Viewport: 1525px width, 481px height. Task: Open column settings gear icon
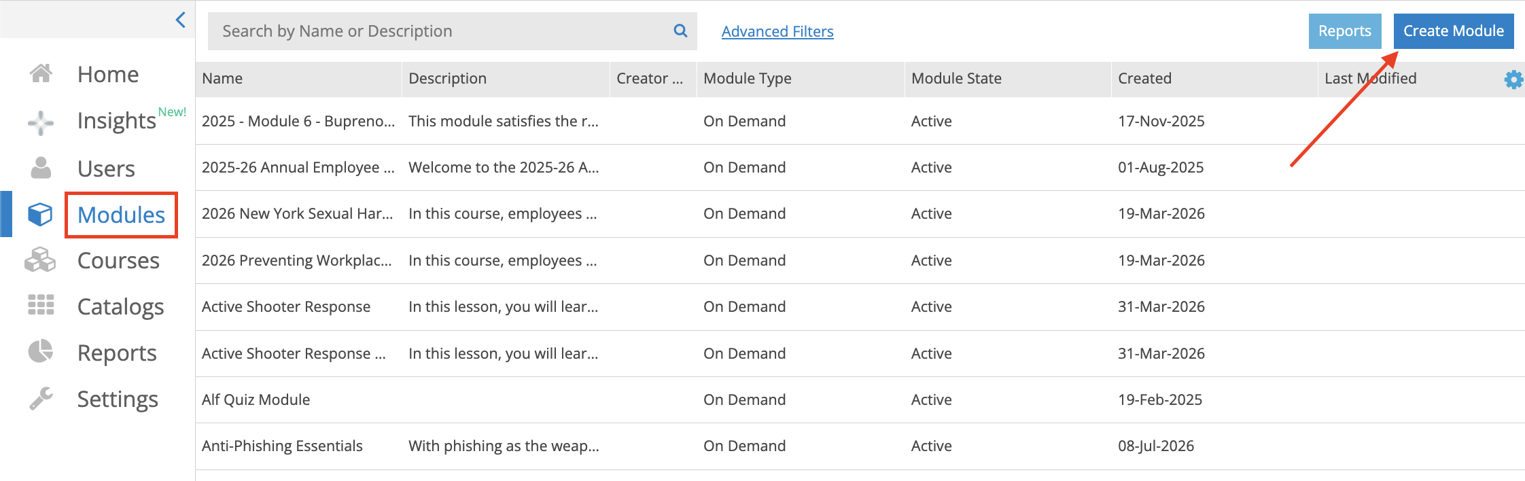coord(1513,79)
